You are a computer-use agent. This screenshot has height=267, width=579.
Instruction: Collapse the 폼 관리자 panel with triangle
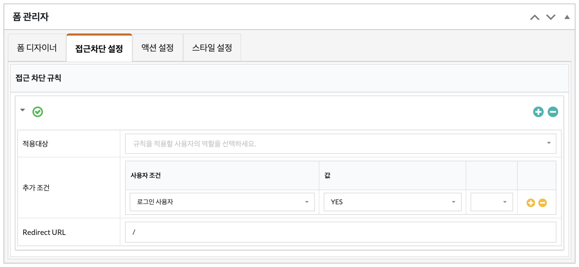click(x=567, y=17)
